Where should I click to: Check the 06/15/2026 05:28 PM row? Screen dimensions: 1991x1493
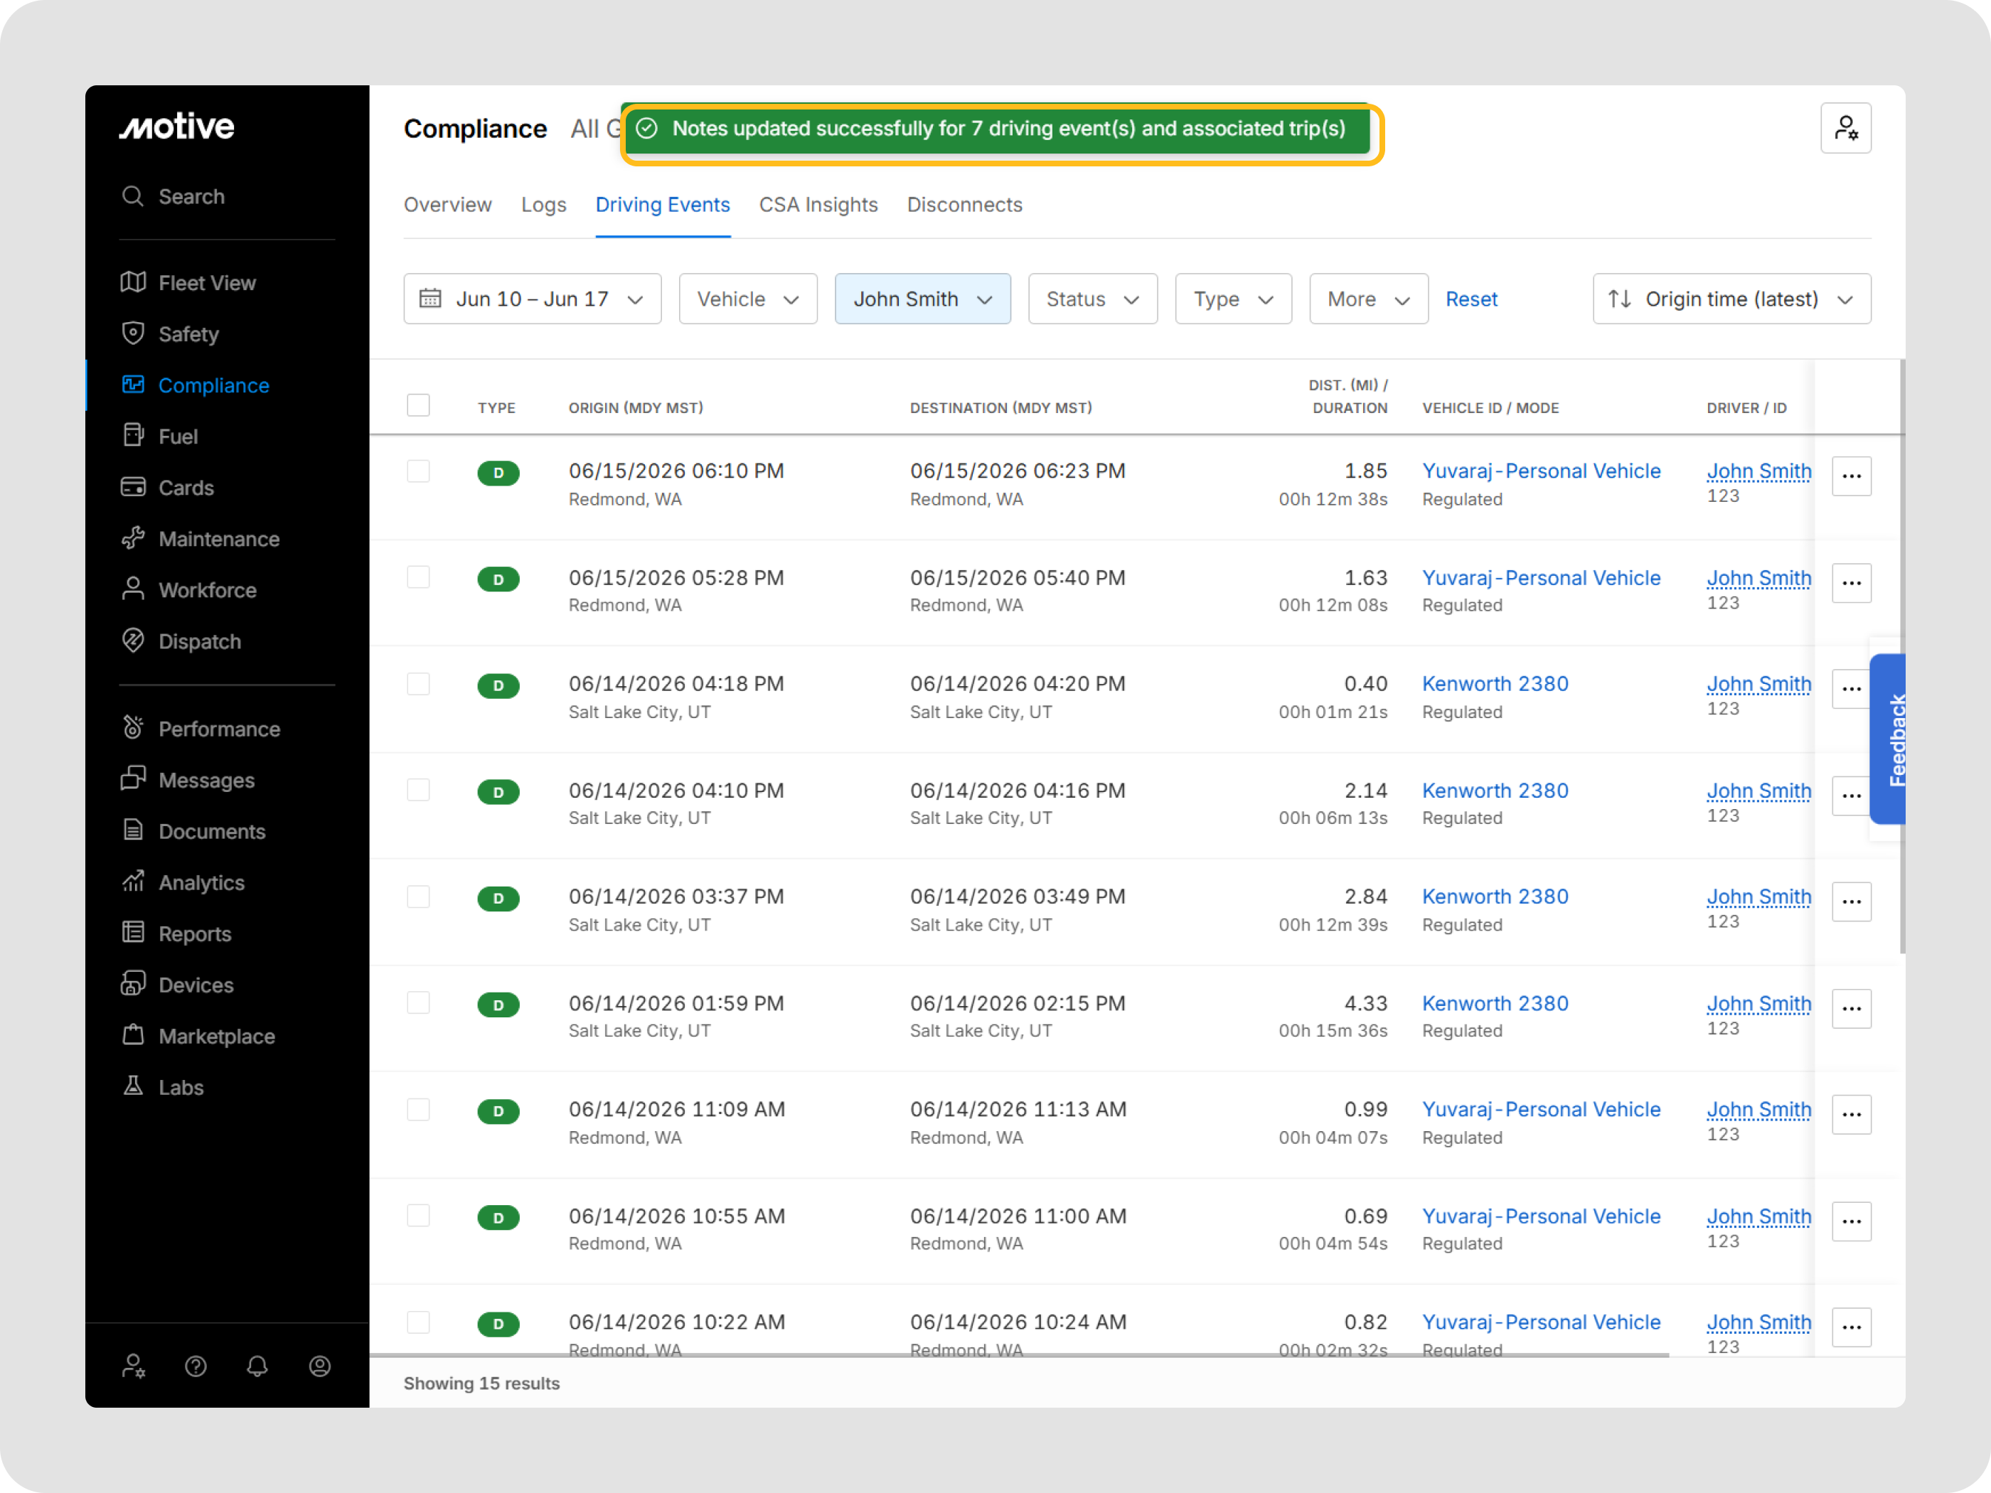point(419,578)
